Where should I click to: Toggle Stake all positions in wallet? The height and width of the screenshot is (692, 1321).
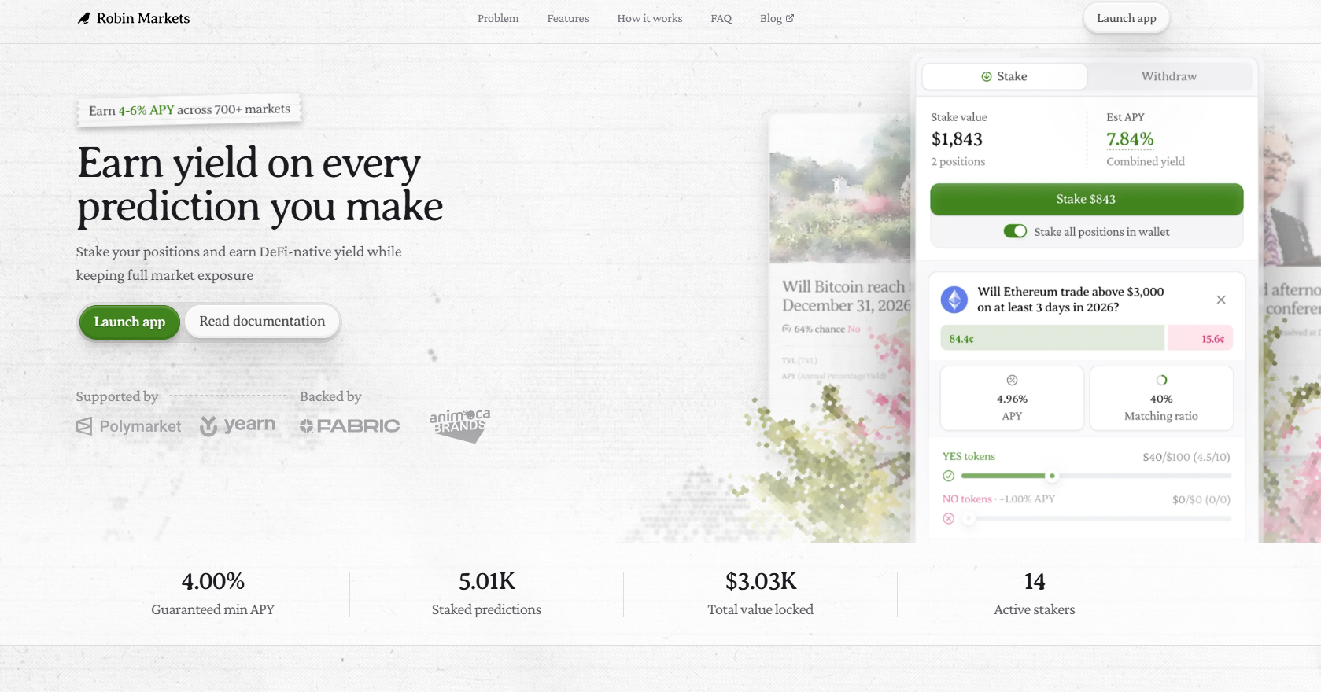pyautogui.click(x=1015, y=231)
